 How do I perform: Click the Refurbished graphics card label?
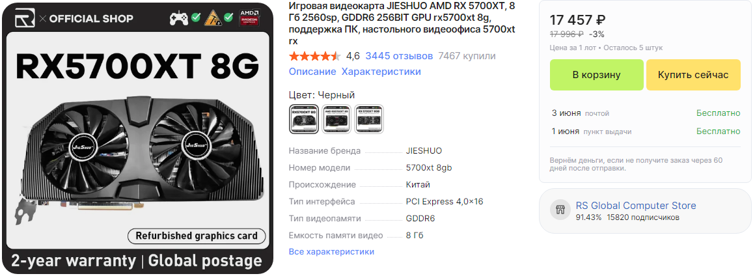197,236
